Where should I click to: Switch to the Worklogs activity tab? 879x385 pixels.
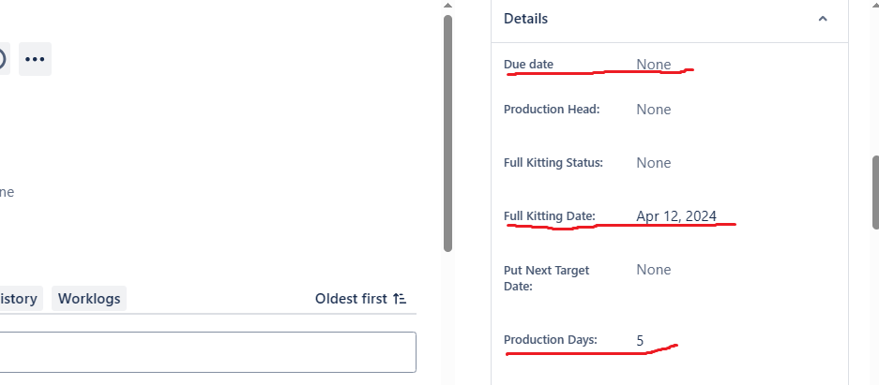tap(89, 298)
